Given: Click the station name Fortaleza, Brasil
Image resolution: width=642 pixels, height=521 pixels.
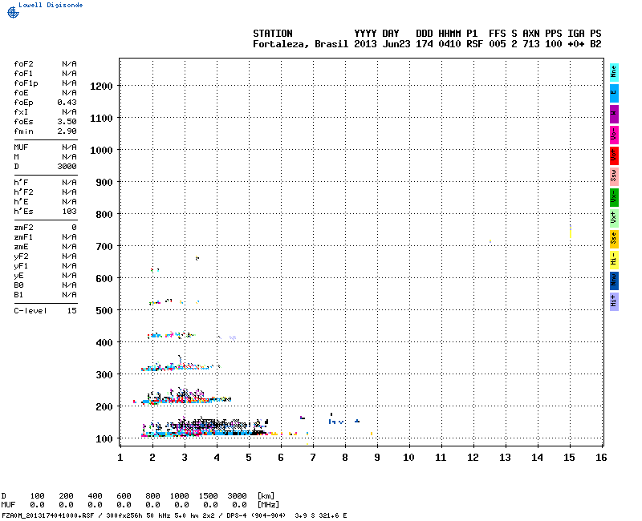Looking at the screenshot, I should tap(300, 44).
